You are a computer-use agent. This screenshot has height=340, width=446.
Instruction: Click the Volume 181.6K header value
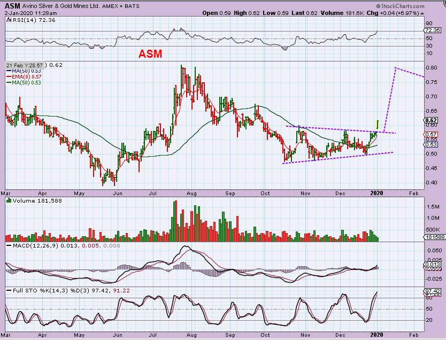coord(342,13)
